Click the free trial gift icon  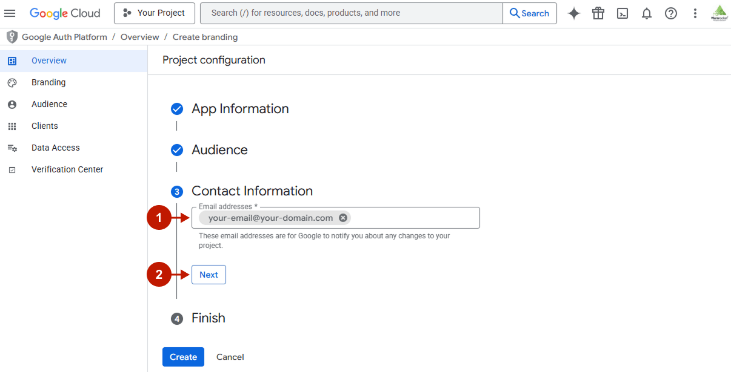pyautogui.click(x=598, y=13)
